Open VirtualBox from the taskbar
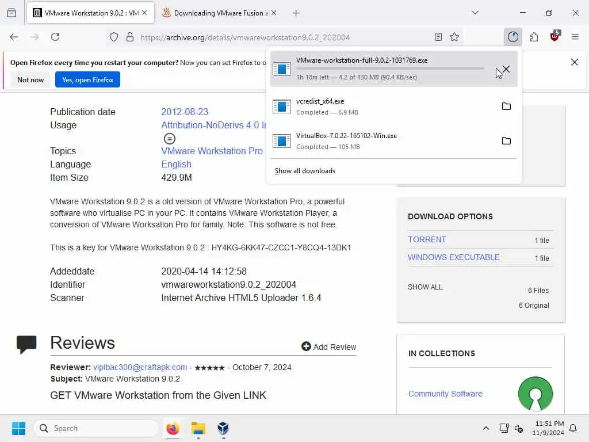589x442 pixels. [x=223, y=428]
